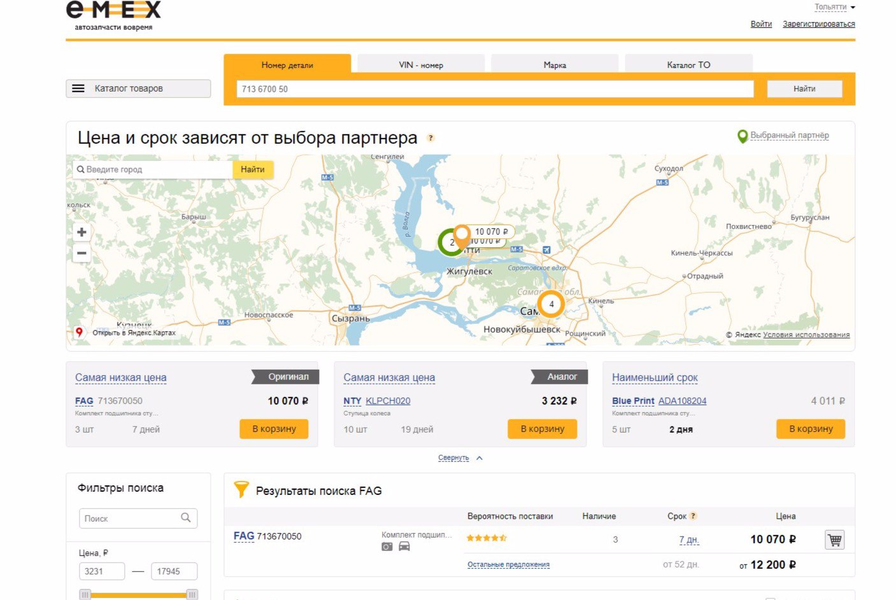Screen dimensions: 896x600
Task: Open FAG brand link in search results row
Action: click(x=244, y=536)
